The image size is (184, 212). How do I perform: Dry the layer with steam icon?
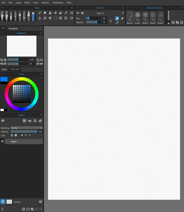pyautogui.click(x=35, y=121)
